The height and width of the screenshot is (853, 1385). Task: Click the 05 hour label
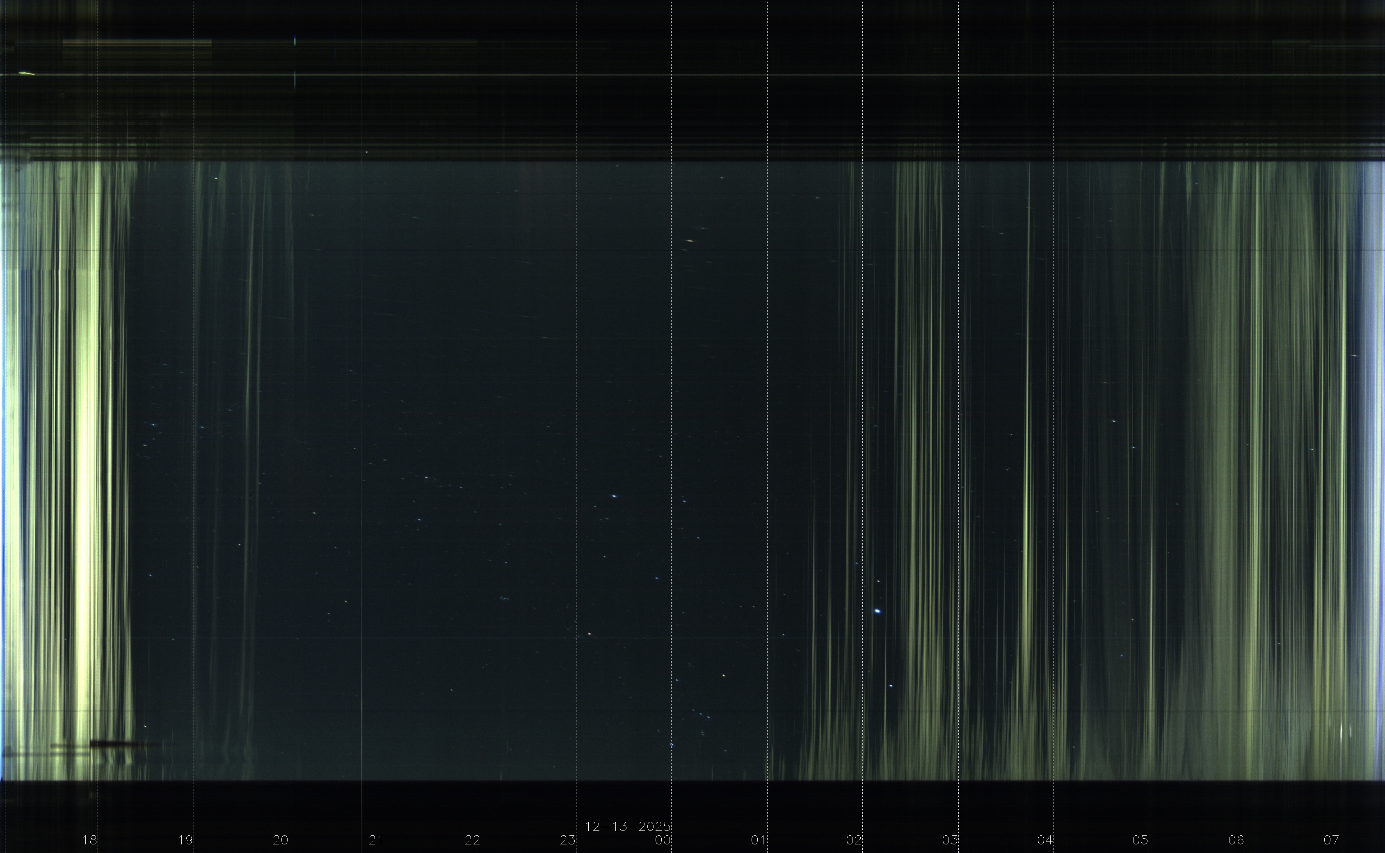[x=1140, y=840]
